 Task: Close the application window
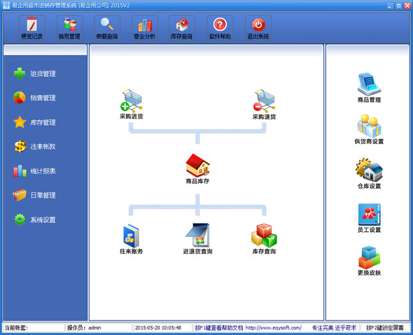pyautogui.click(x=407, y=6)
